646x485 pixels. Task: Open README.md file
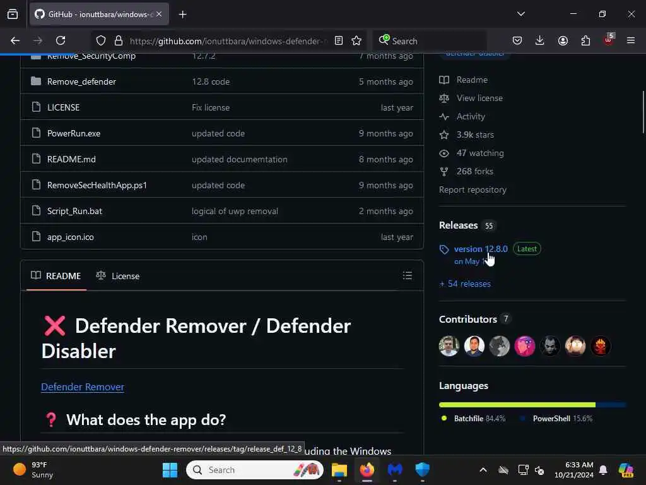(x=71, y=159)
